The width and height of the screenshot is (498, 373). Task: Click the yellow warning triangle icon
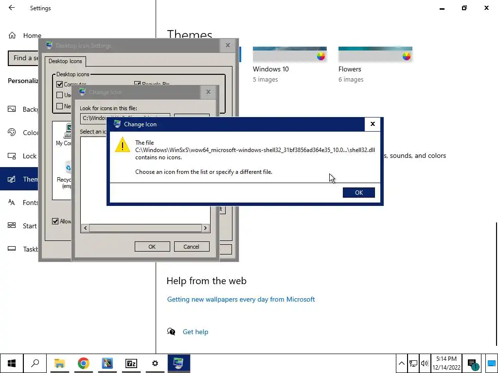point(122,145)
